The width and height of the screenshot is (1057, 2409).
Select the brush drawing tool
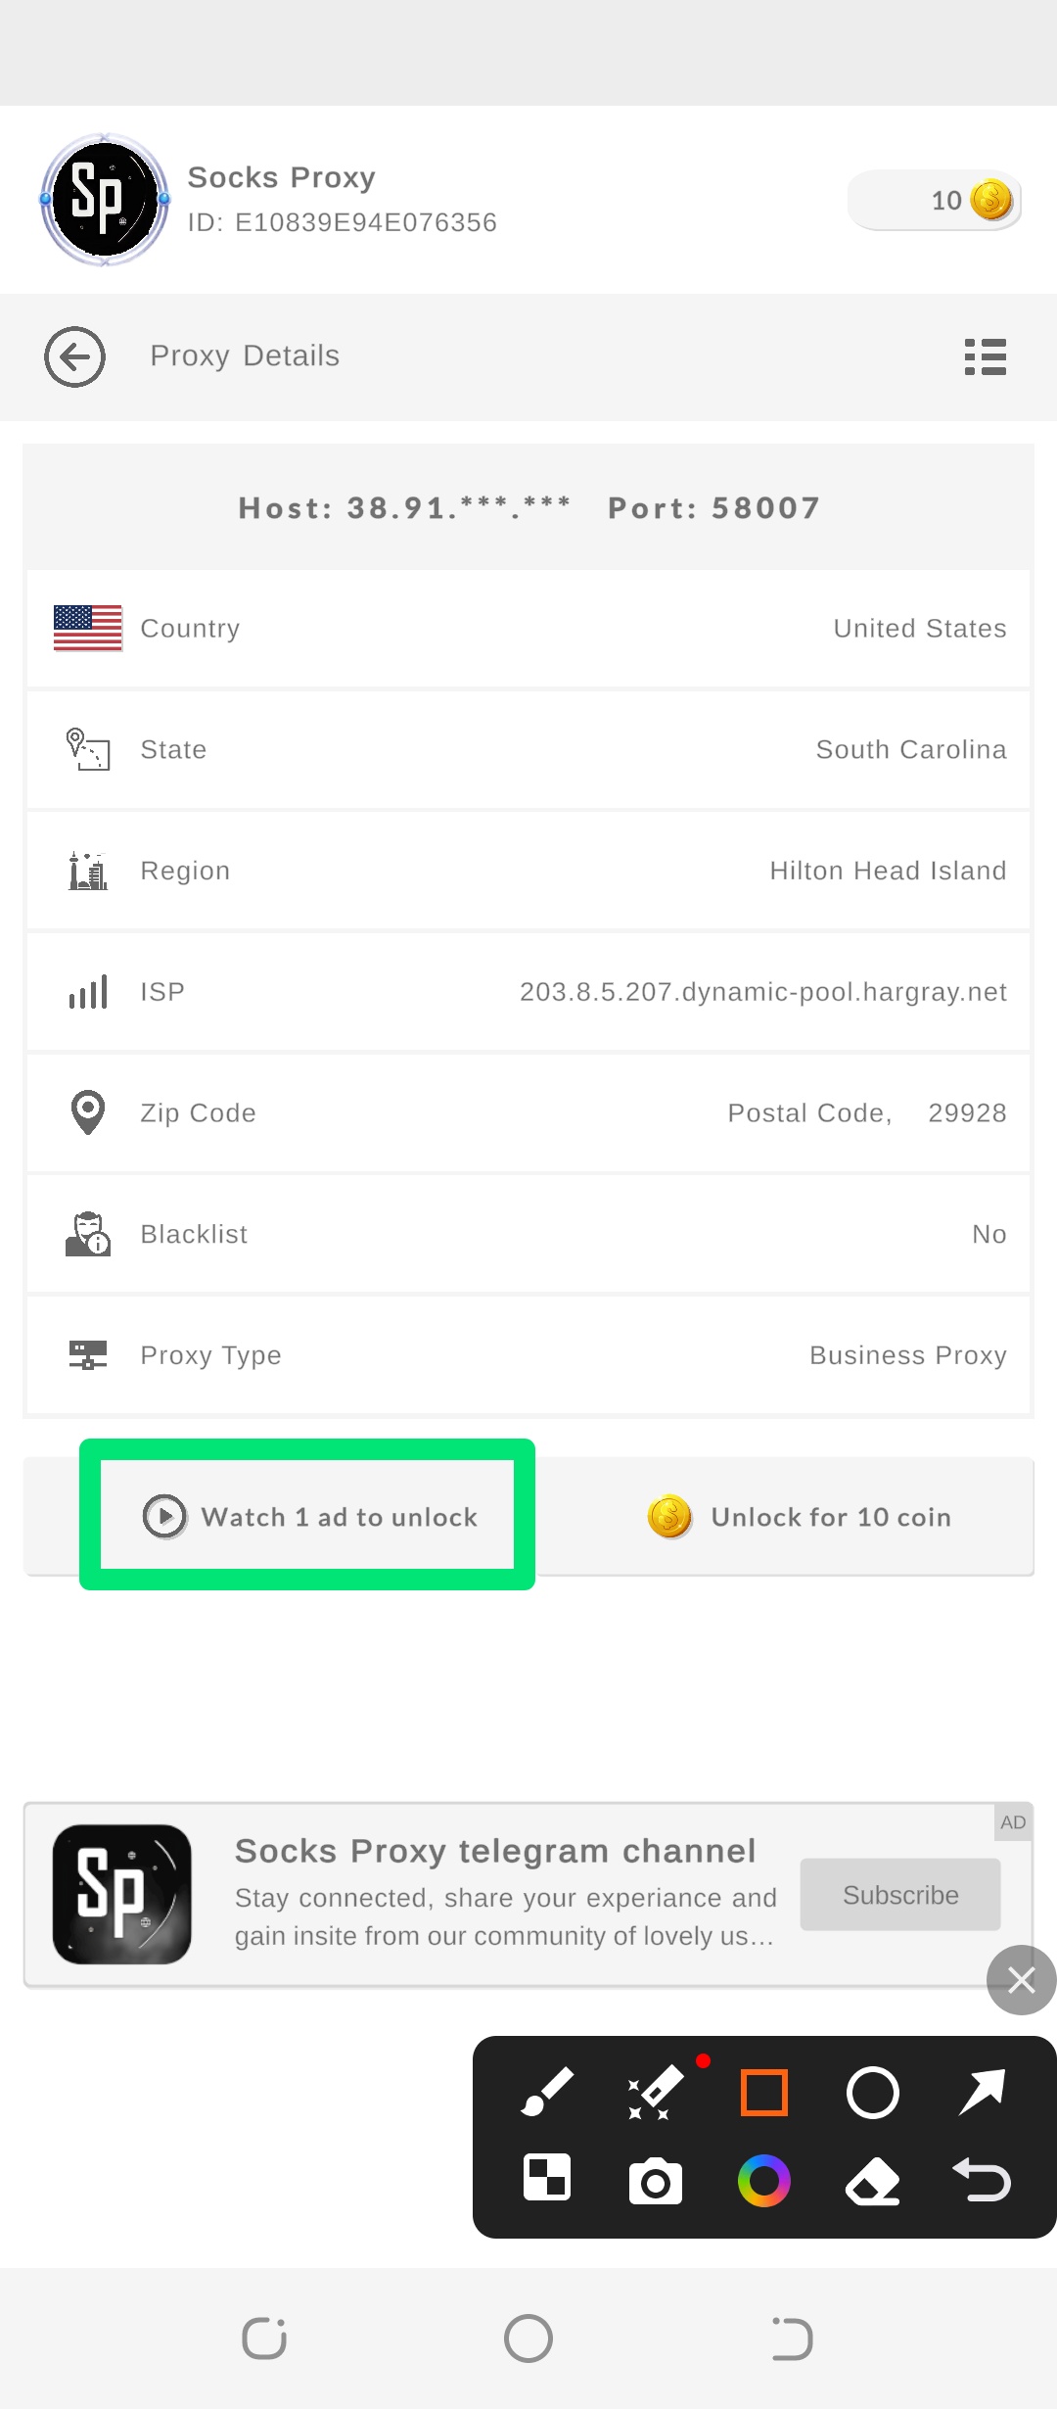pyautogui.click(x=547, y=2093)
